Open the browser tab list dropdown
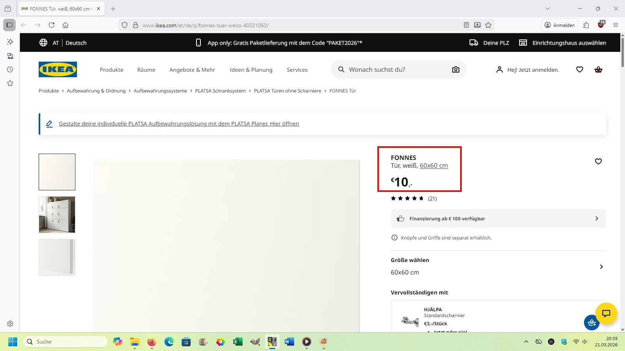The height and width of the screenshot is (351, 625). 547,9
